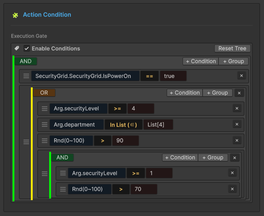This screenshot has height=216, width=264.
Task: Edit the true value for IsPowerOn
Action: (x=173, y=76)
